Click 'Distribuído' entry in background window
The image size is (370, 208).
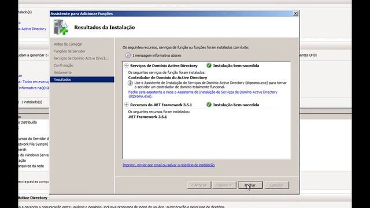tap(28, 122)
